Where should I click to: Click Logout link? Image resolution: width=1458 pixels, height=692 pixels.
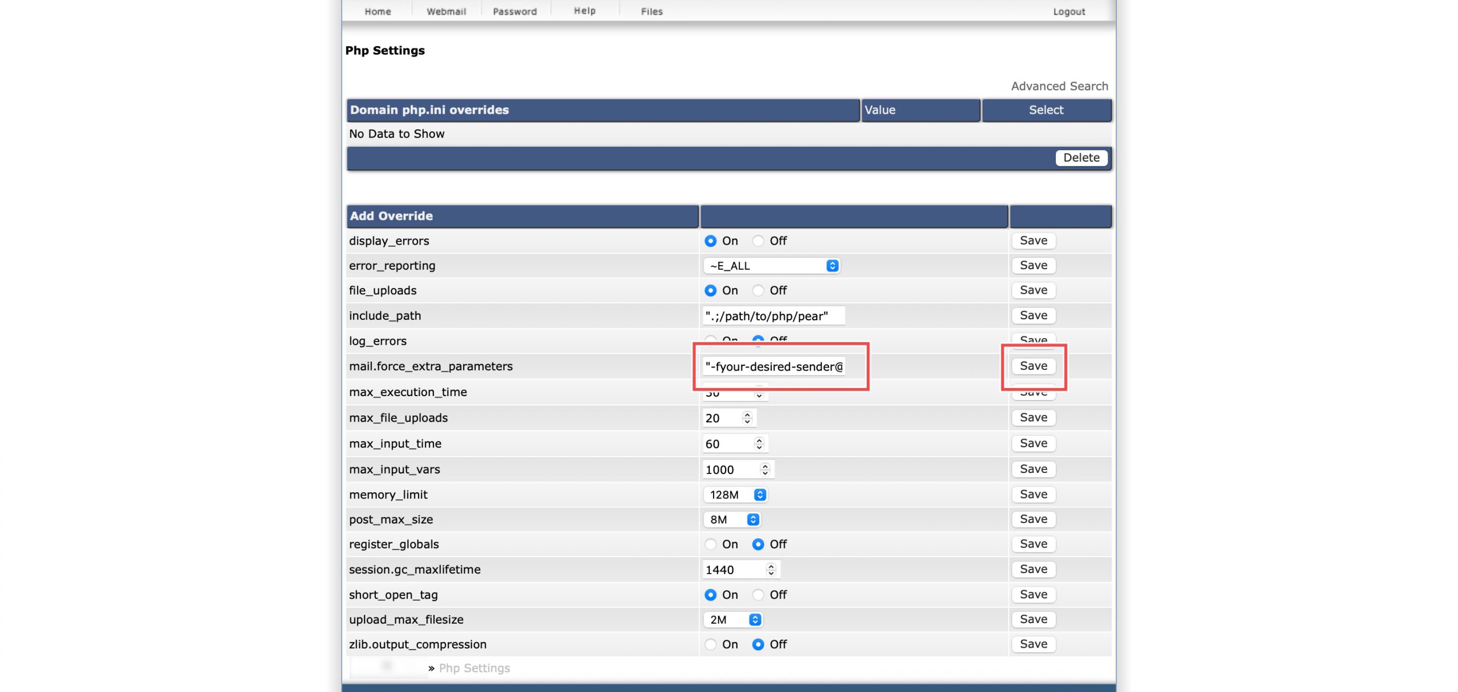1068,11
